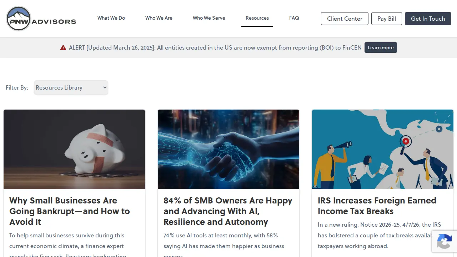Open the AI handshake article image
457x257 pixels.
228,149
